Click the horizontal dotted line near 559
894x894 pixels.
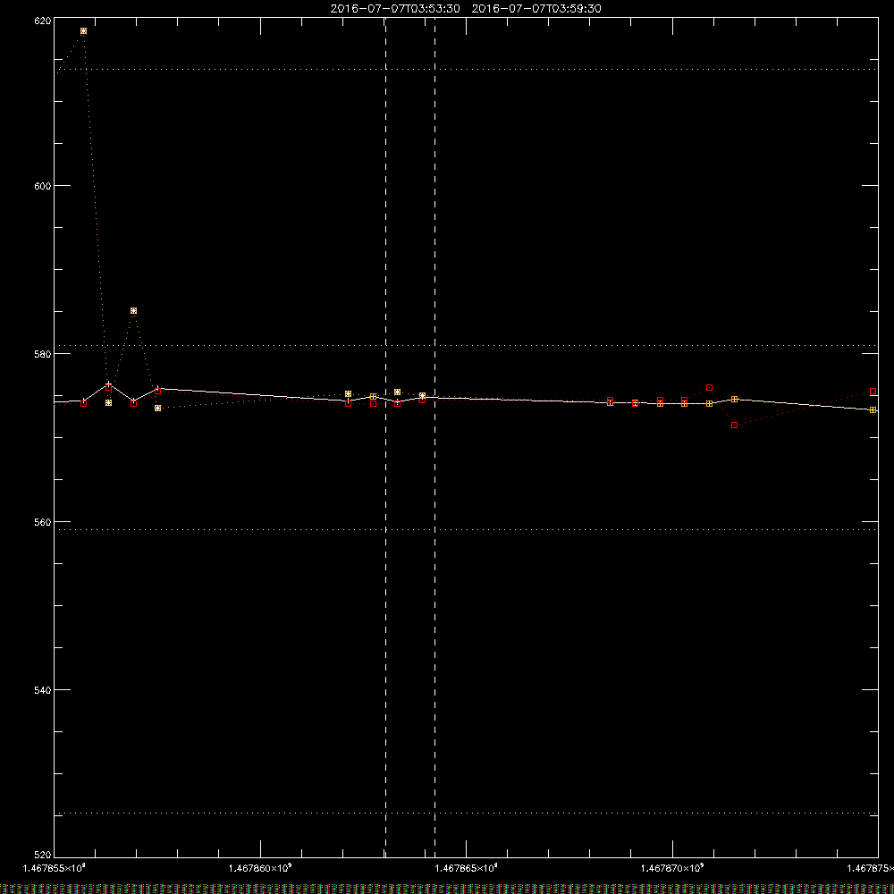[x=466, y=529]
